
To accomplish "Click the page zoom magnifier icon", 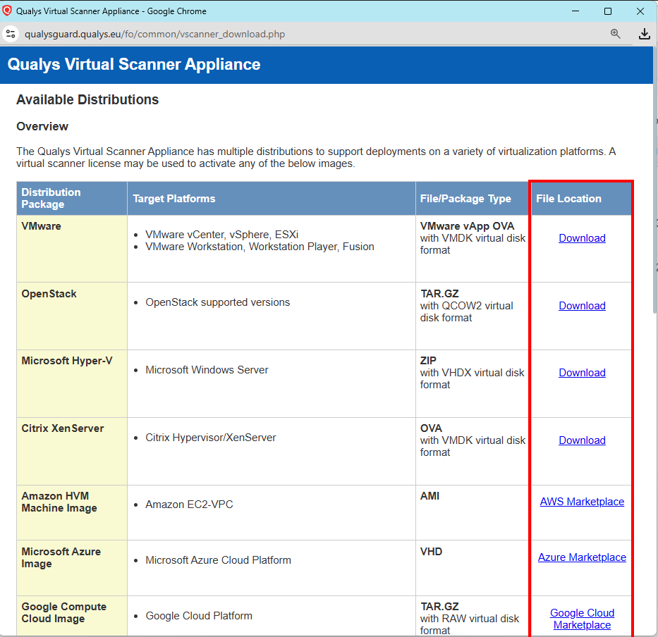I will 615,33.
